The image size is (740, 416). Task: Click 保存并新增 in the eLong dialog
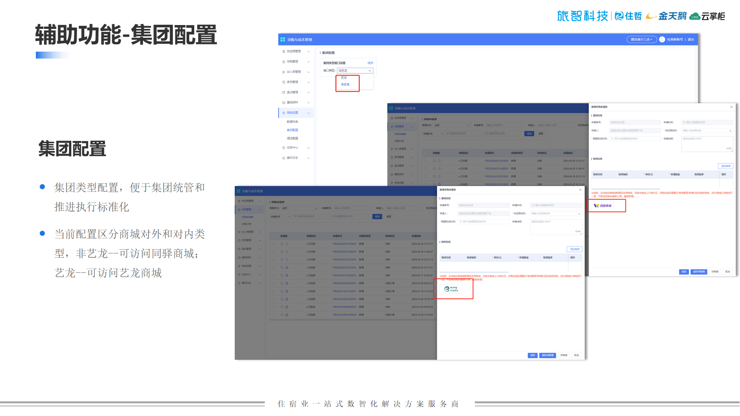point(547,355)
